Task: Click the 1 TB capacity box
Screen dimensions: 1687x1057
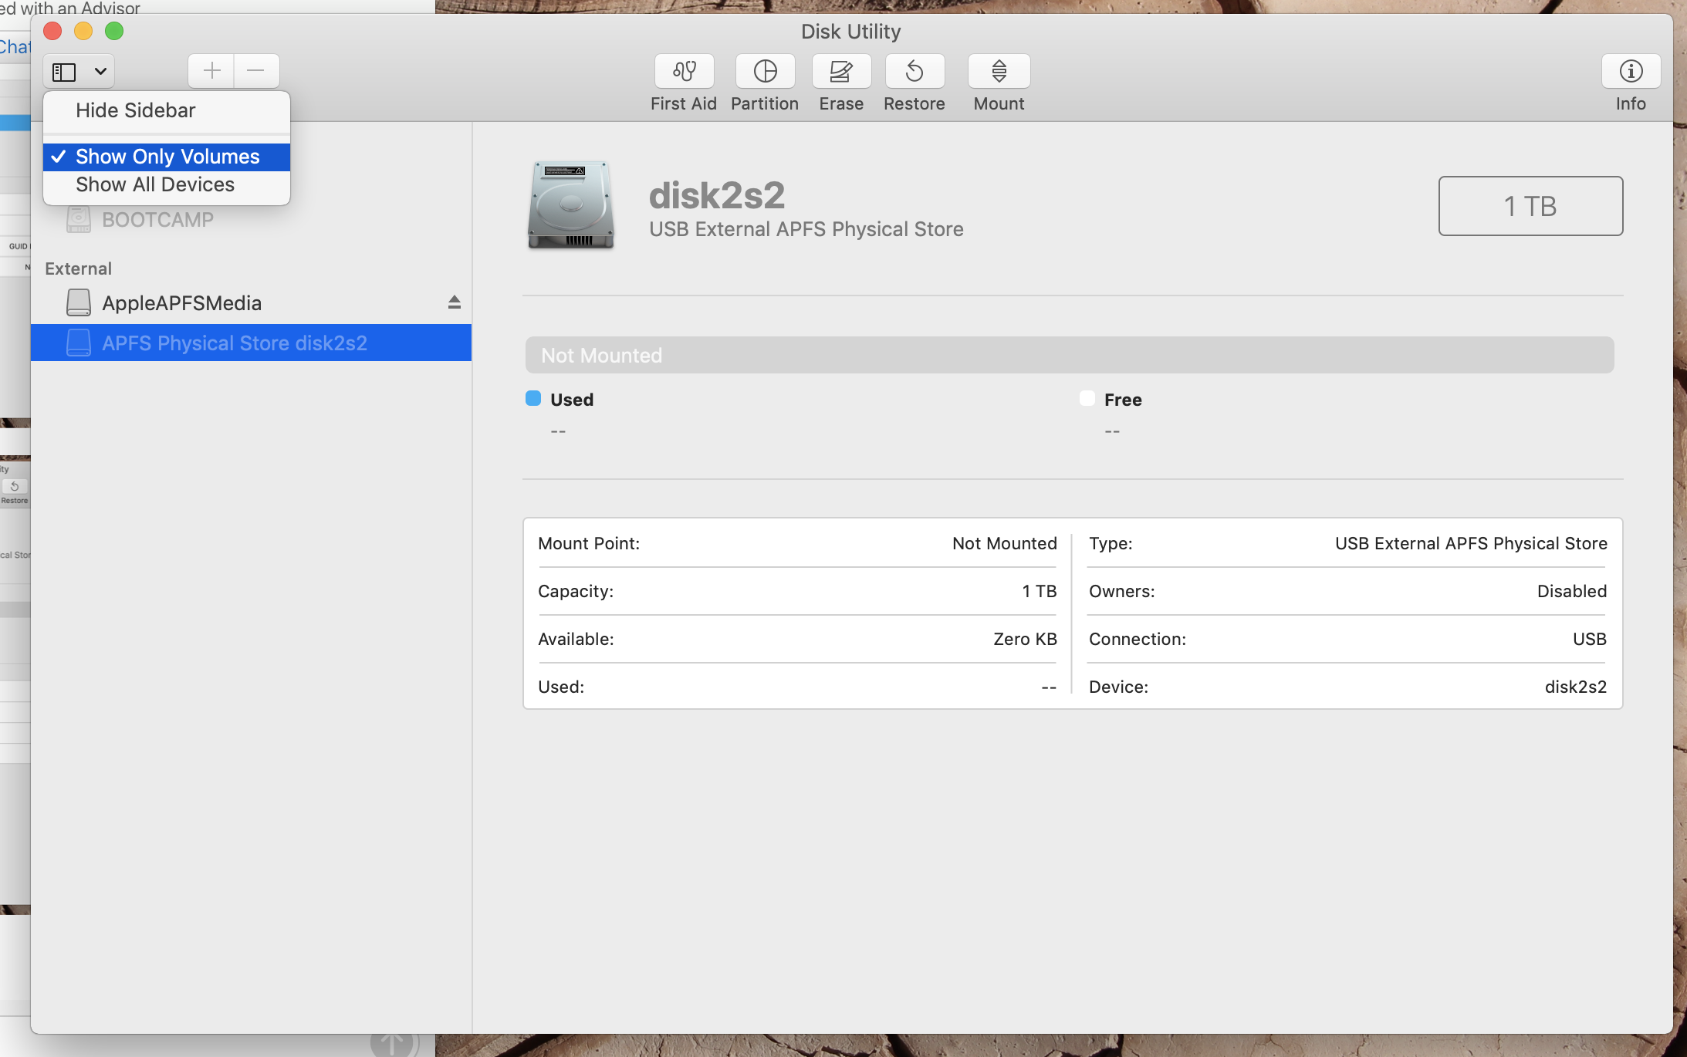Action: coord(1530,206)
